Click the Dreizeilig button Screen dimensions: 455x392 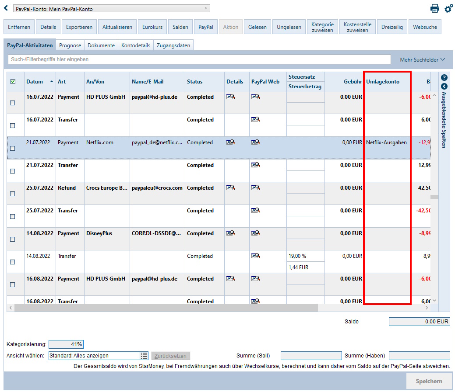click(x=392, y=27)
